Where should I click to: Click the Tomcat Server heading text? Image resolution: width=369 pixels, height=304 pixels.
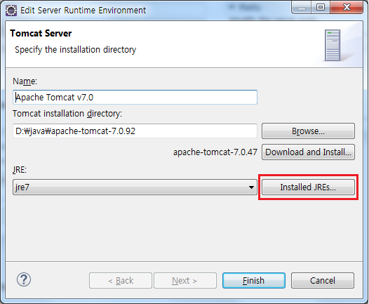41,33
